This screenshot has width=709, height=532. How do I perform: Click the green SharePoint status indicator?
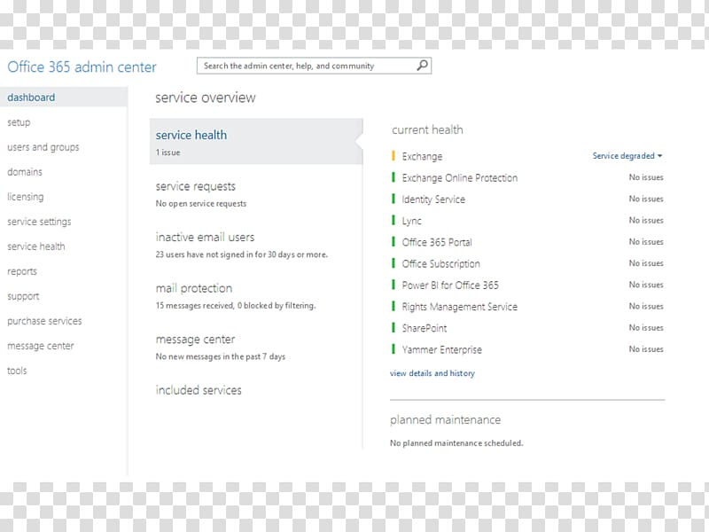(x=393, y=327)
